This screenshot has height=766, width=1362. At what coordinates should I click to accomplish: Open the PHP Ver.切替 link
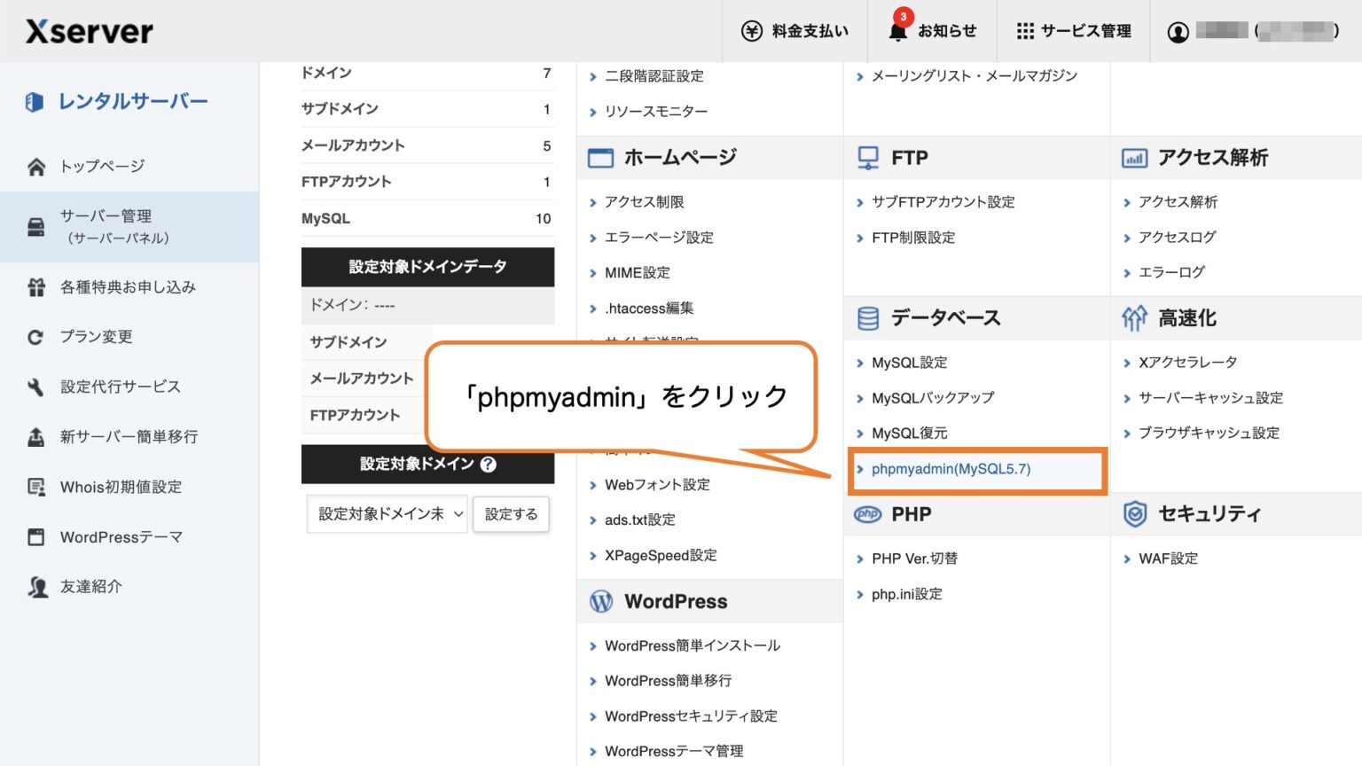pos(914,559)
